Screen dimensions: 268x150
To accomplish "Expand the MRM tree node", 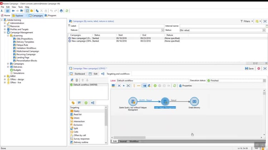I will (x=5, y=76).
